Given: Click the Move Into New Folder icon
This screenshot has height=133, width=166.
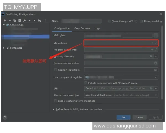Looking at the screenshot, I should 40,21.
